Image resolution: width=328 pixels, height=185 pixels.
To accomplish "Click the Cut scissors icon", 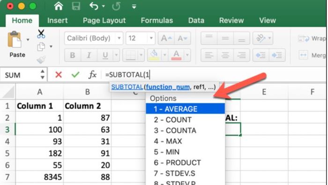I will (41, 34).
